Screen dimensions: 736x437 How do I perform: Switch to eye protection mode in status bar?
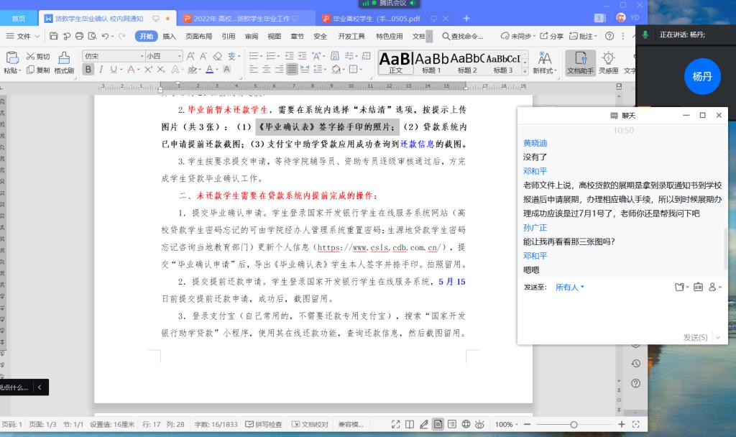(x=479, y=424)
